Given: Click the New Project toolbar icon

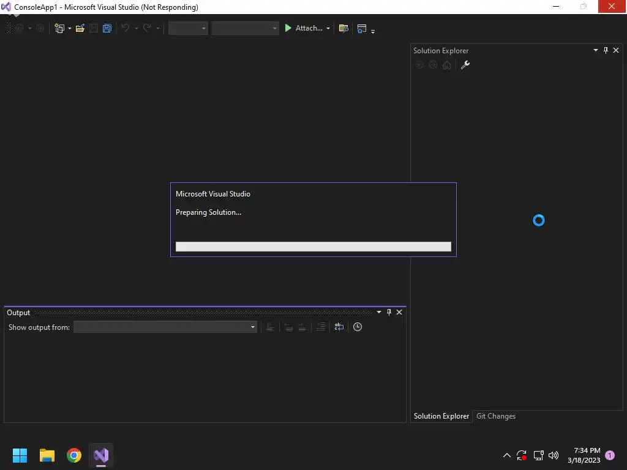Looking at the screenshot, I should click(59, 28).
